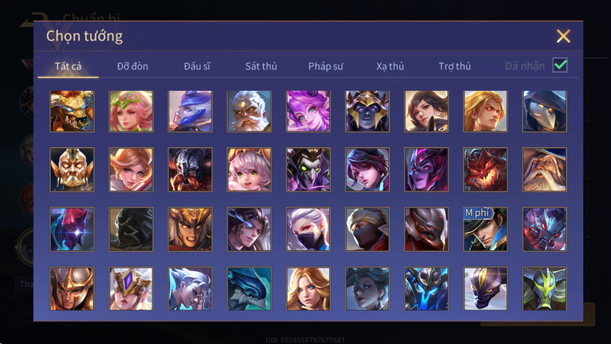Select the white-bearded old man with gold forehead gem
The image size is (611, 344).
tap(249, 112)
